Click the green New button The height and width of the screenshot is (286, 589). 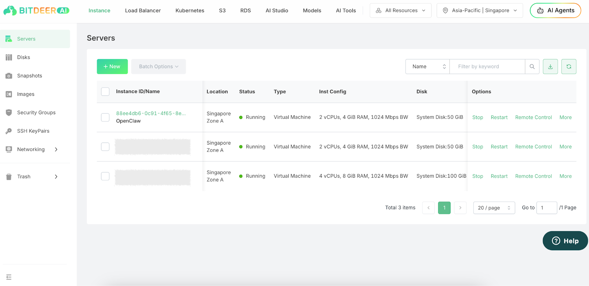click(112, 67)
